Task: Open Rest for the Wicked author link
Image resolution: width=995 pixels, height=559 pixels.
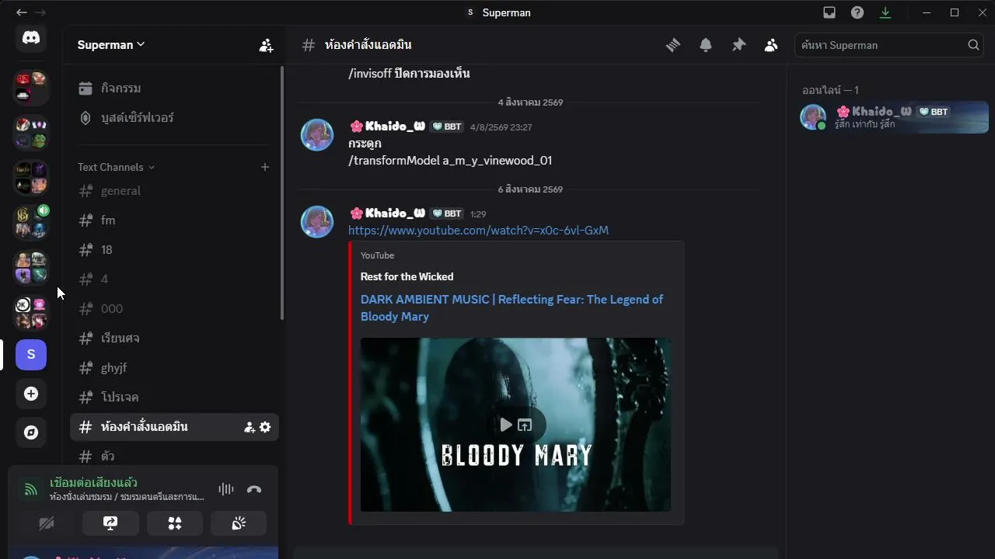Action: 407,276
